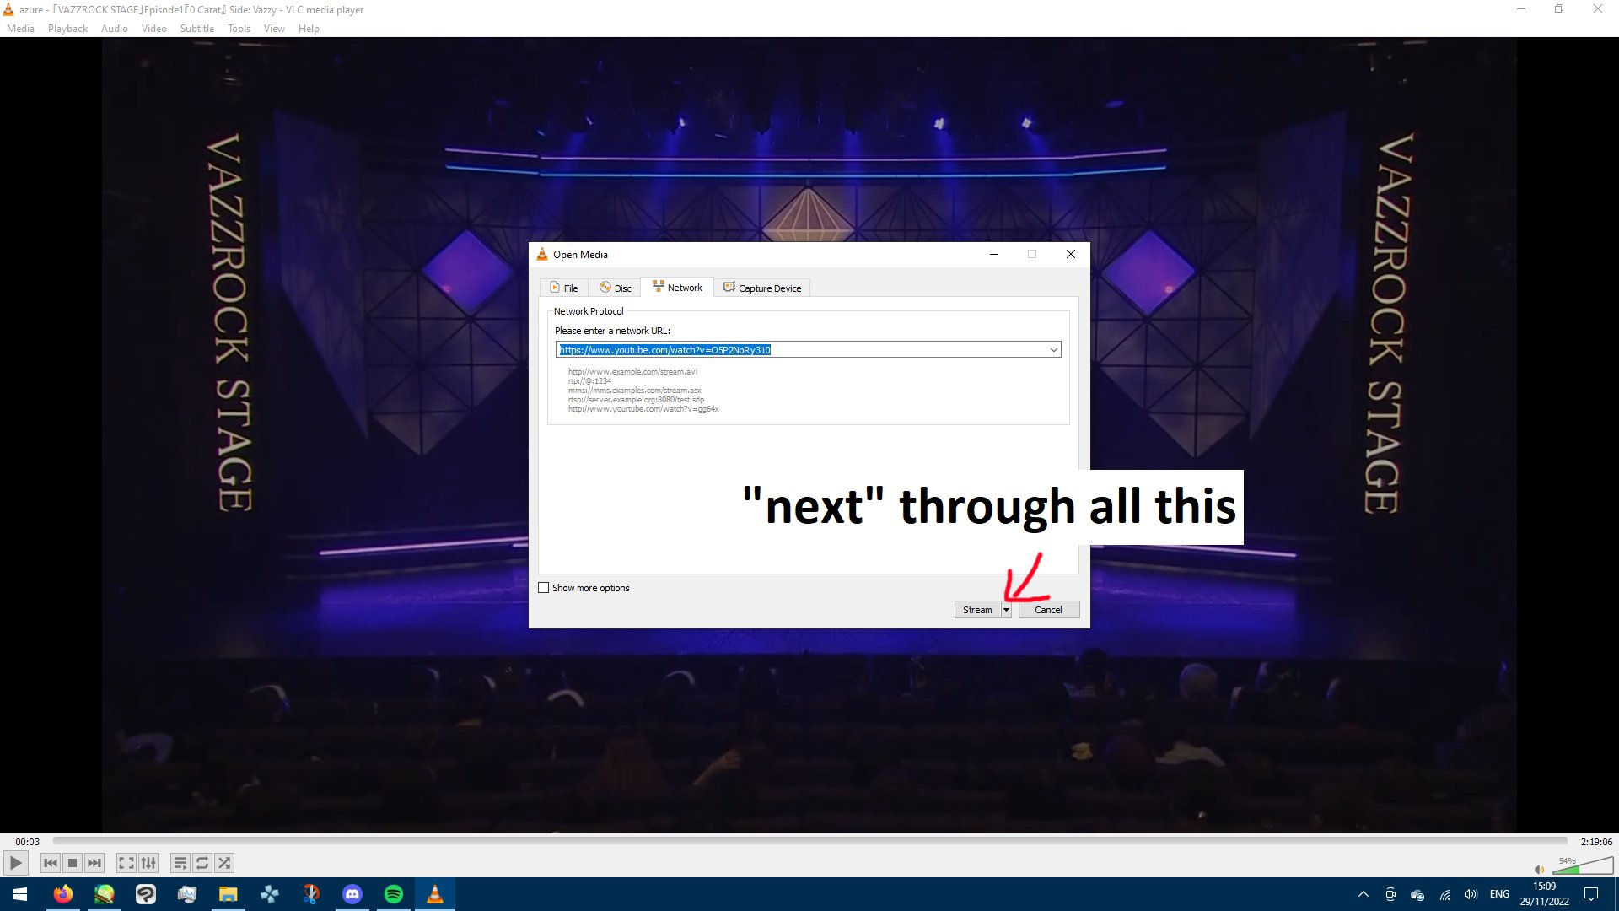This screenshot has width=1619, height=911.
Task: Click example URL mms://mms.examples.com/stream.asx
Action: (x=634, y=391)
